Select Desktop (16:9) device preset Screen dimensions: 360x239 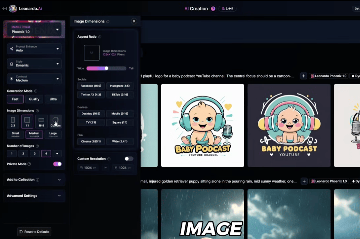coord(91,113)
